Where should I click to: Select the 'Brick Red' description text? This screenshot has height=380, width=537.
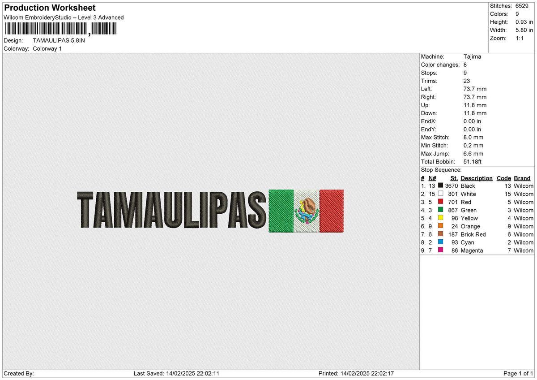473,234
